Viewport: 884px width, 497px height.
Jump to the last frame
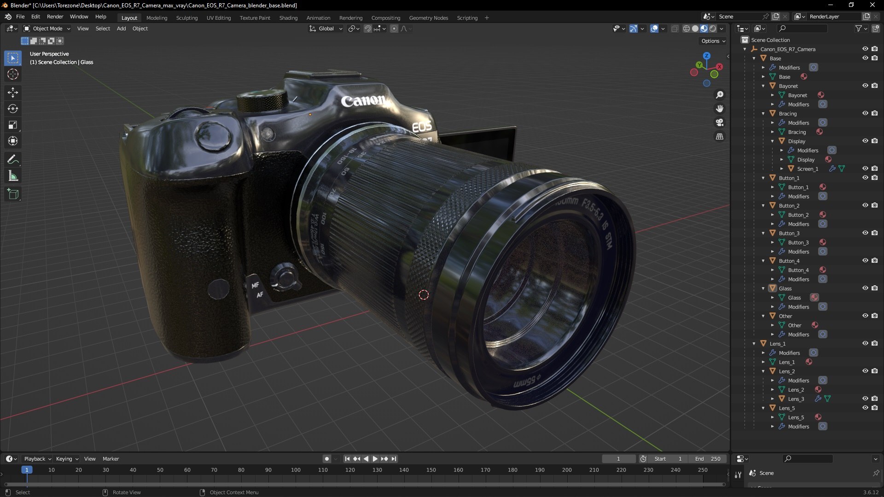coord(394,459)
